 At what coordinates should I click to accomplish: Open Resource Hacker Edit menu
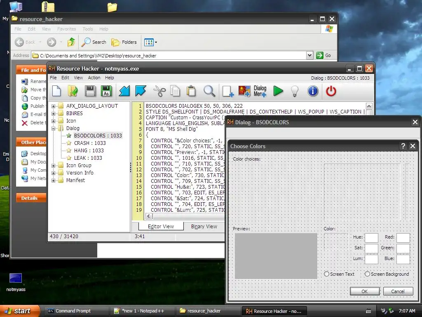tap(65, 78)
